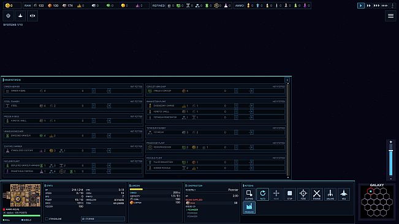The height and width of the screenshot is (224, 399).
Task: Click the Carbon Fibre product icon
Action: pyautogui.click(x=7, y=91)
